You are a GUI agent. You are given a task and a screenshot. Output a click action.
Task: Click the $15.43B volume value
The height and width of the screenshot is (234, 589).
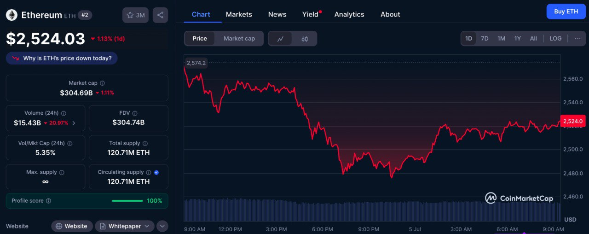coord(27,123)
